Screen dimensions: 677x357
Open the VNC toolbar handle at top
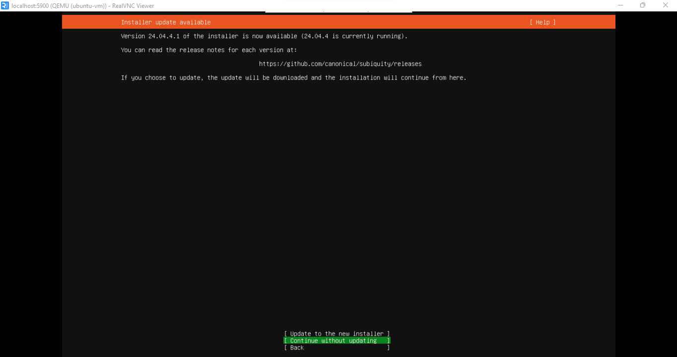[x=338, y=11]
